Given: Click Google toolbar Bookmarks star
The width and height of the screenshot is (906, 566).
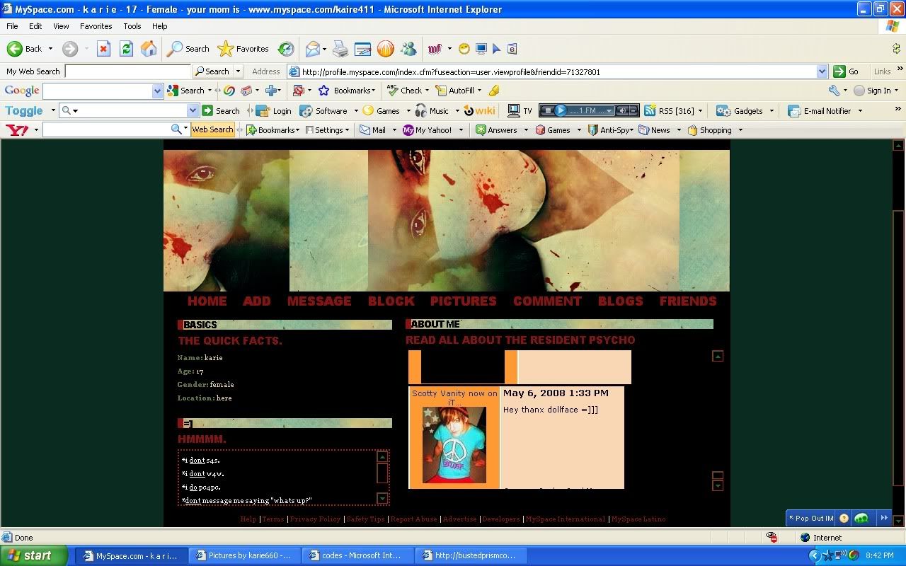Looking at the screenshot, I should (345, 91).
